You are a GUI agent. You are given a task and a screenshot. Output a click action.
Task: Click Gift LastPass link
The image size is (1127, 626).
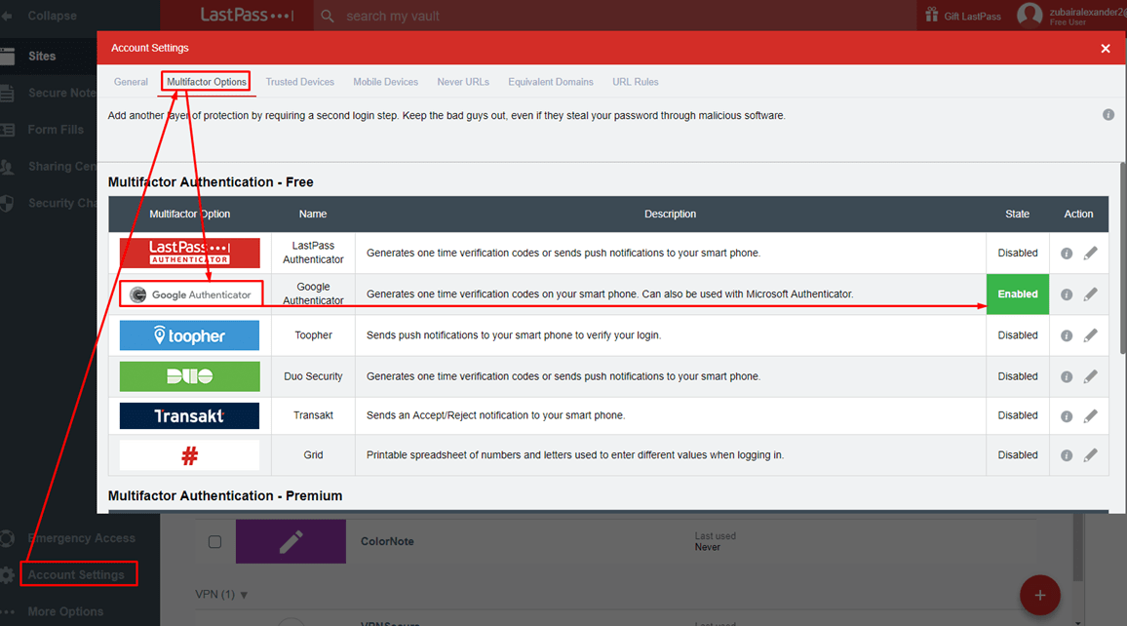[x=972, y=16]
